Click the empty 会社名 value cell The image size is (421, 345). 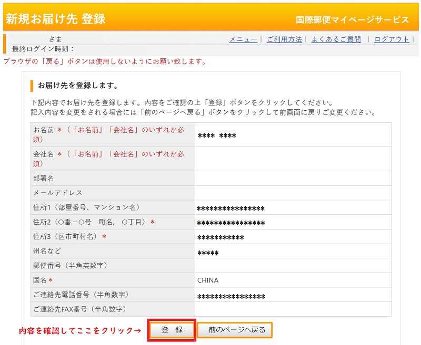[x=293, y=159]
